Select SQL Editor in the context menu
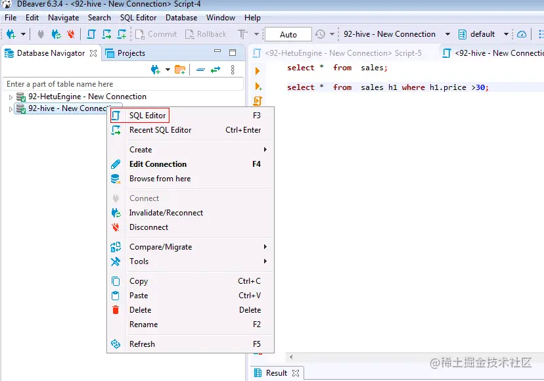Image resolution: width=544 pixels, height=381 pixels. pyautogui.click(x=190, y=116)
